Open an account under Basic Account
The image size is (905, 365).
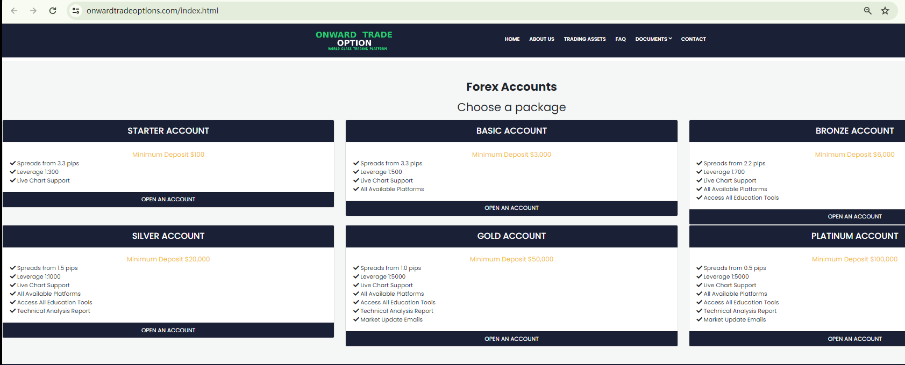click(x=511, y=208)
